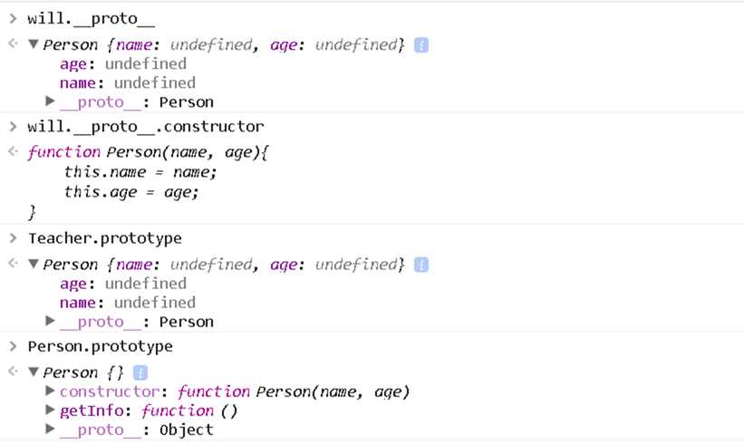This screenshot has height=444, width=744.
Task: Select name: undefined under will.__proto__ result
Action: click(127, 82)
